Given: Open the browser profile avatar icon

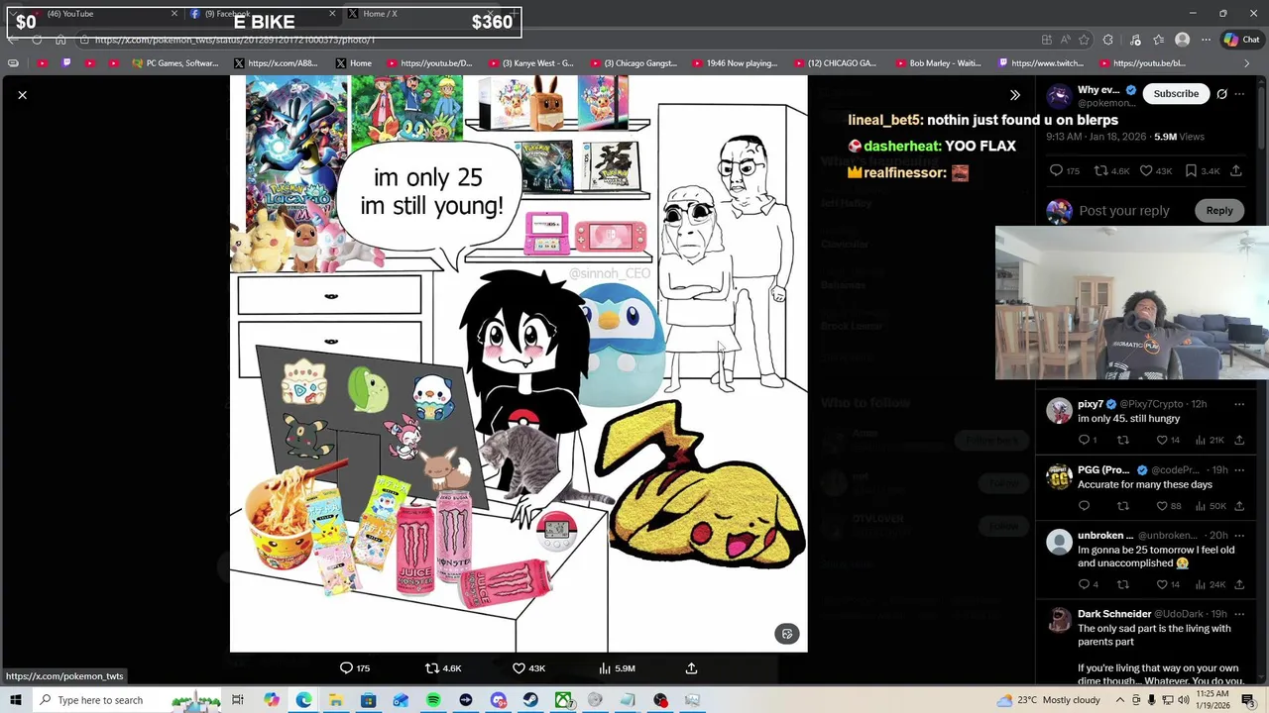Looking at the screenshot, I should coord(1182,40).
